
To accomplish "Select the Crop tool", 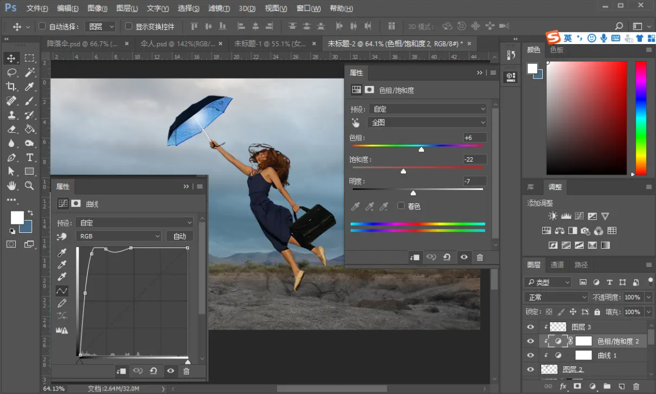I will click(x=11, y=86).
